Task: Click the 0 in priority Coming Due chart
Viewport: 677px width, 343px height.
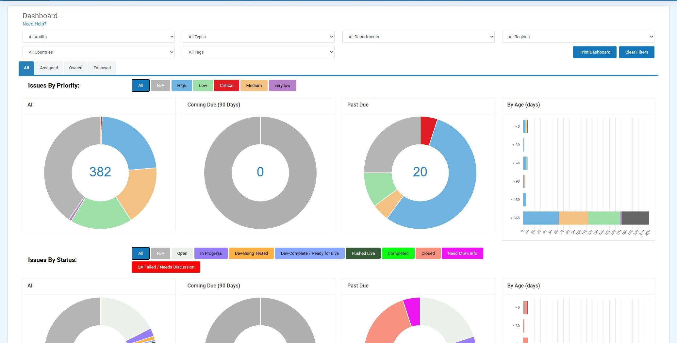Action: [260, 172]
